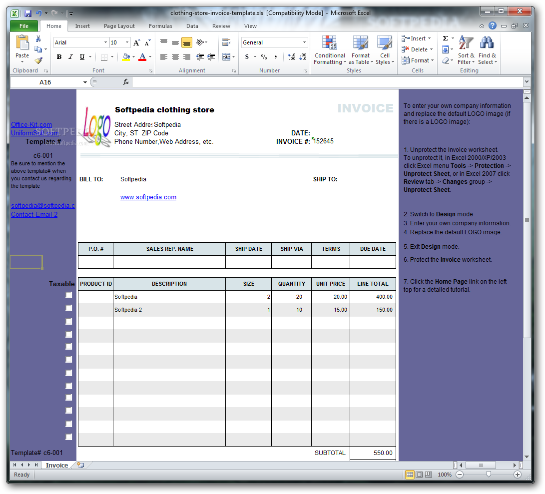The height and width of the screenshot is (494, 545).
Task: Switch to the Review tab
Action: click(221, 26)
